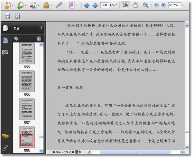Open the Attachments paperclip panel

click(x=5, y=148)
